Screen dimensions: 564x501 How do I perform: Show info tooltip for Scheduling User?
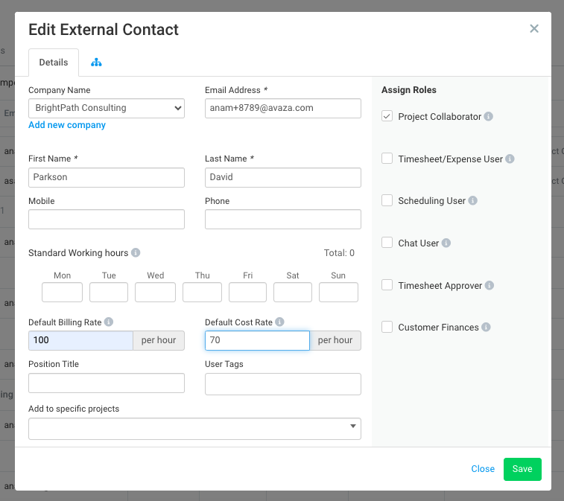click(x=472, y=200)
